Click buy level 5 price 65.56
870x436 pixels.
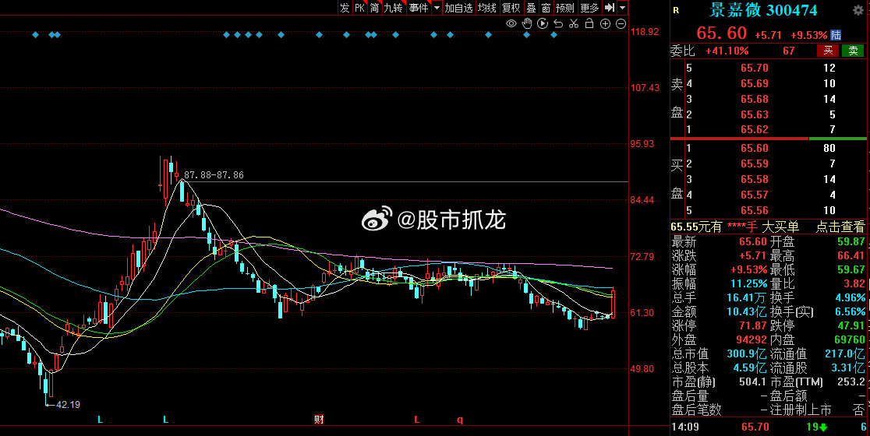755,210
